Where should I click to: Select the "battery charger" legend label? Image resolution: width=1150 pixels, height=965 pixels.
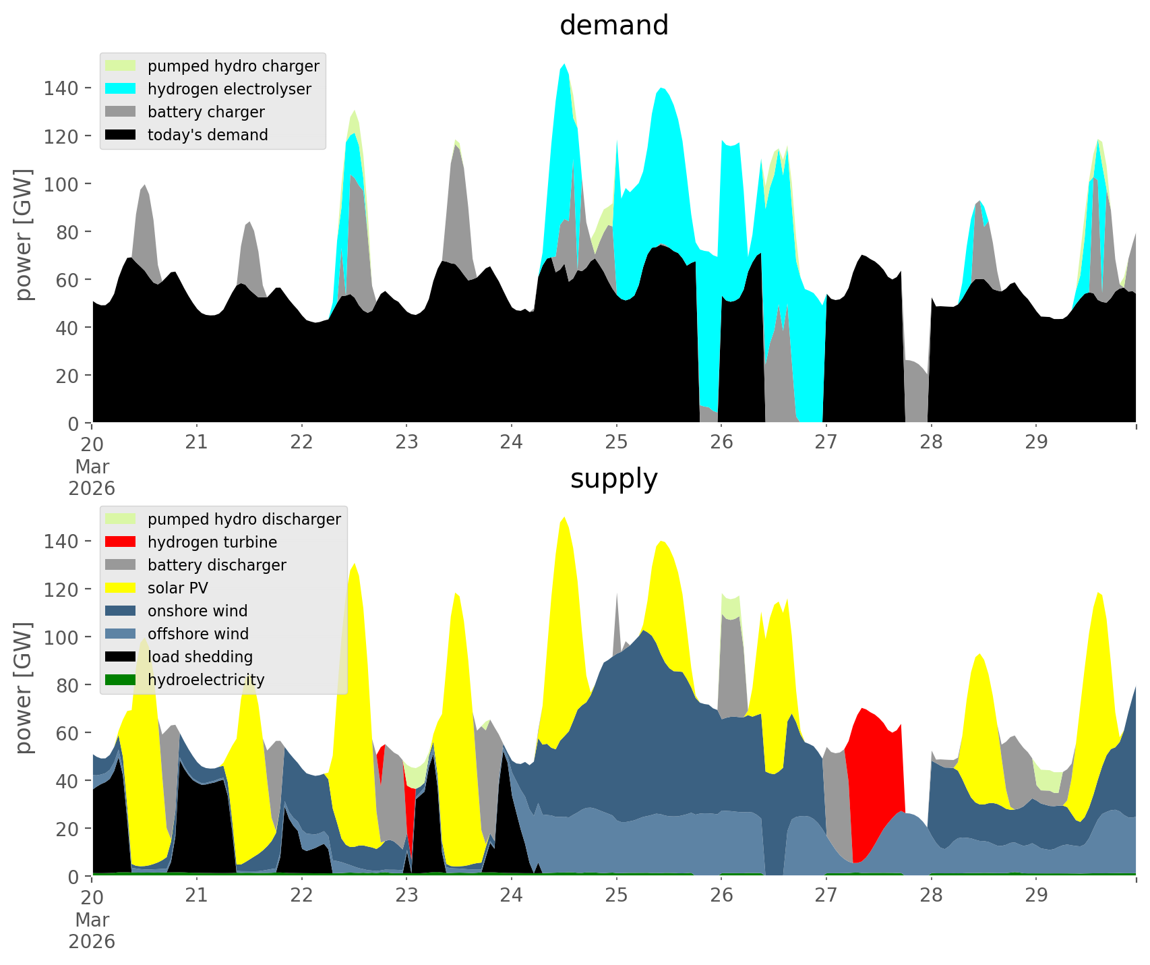tap(206, 112)
